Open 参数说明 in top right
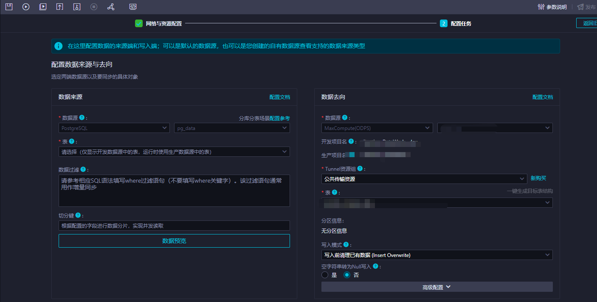 tap(552, 7)
